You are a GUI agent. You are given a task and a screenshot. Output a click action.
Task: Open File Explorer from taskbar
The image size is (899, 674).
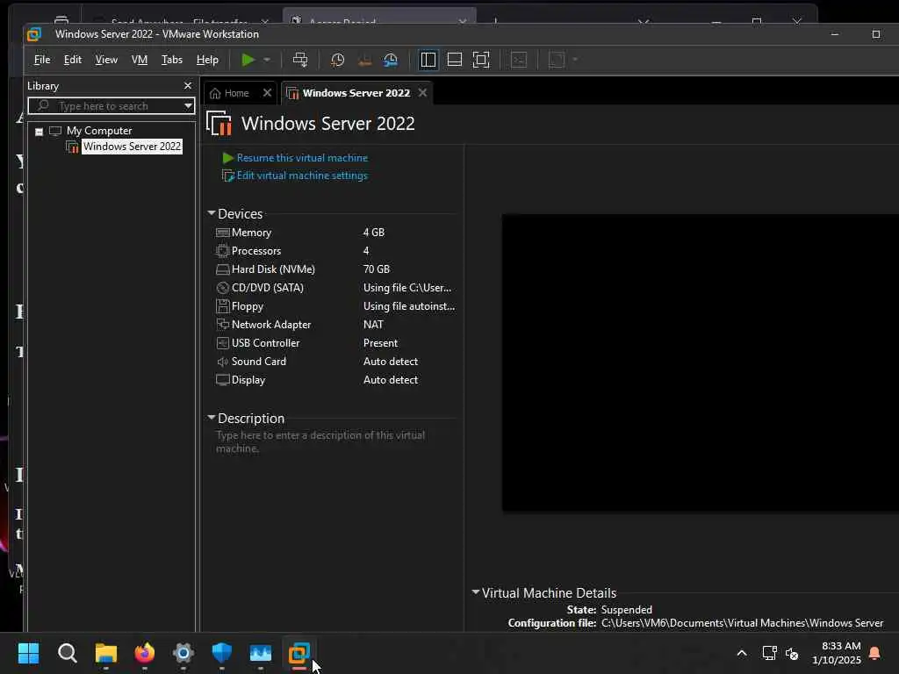[x=106, y=653]
